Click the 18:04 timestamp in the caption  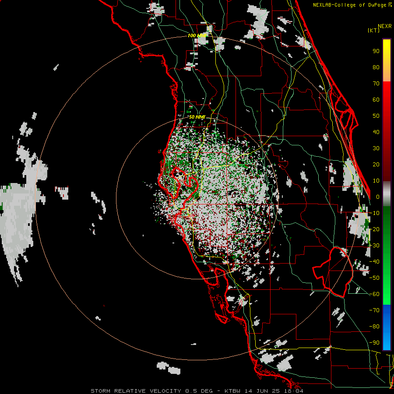(293, 391)
